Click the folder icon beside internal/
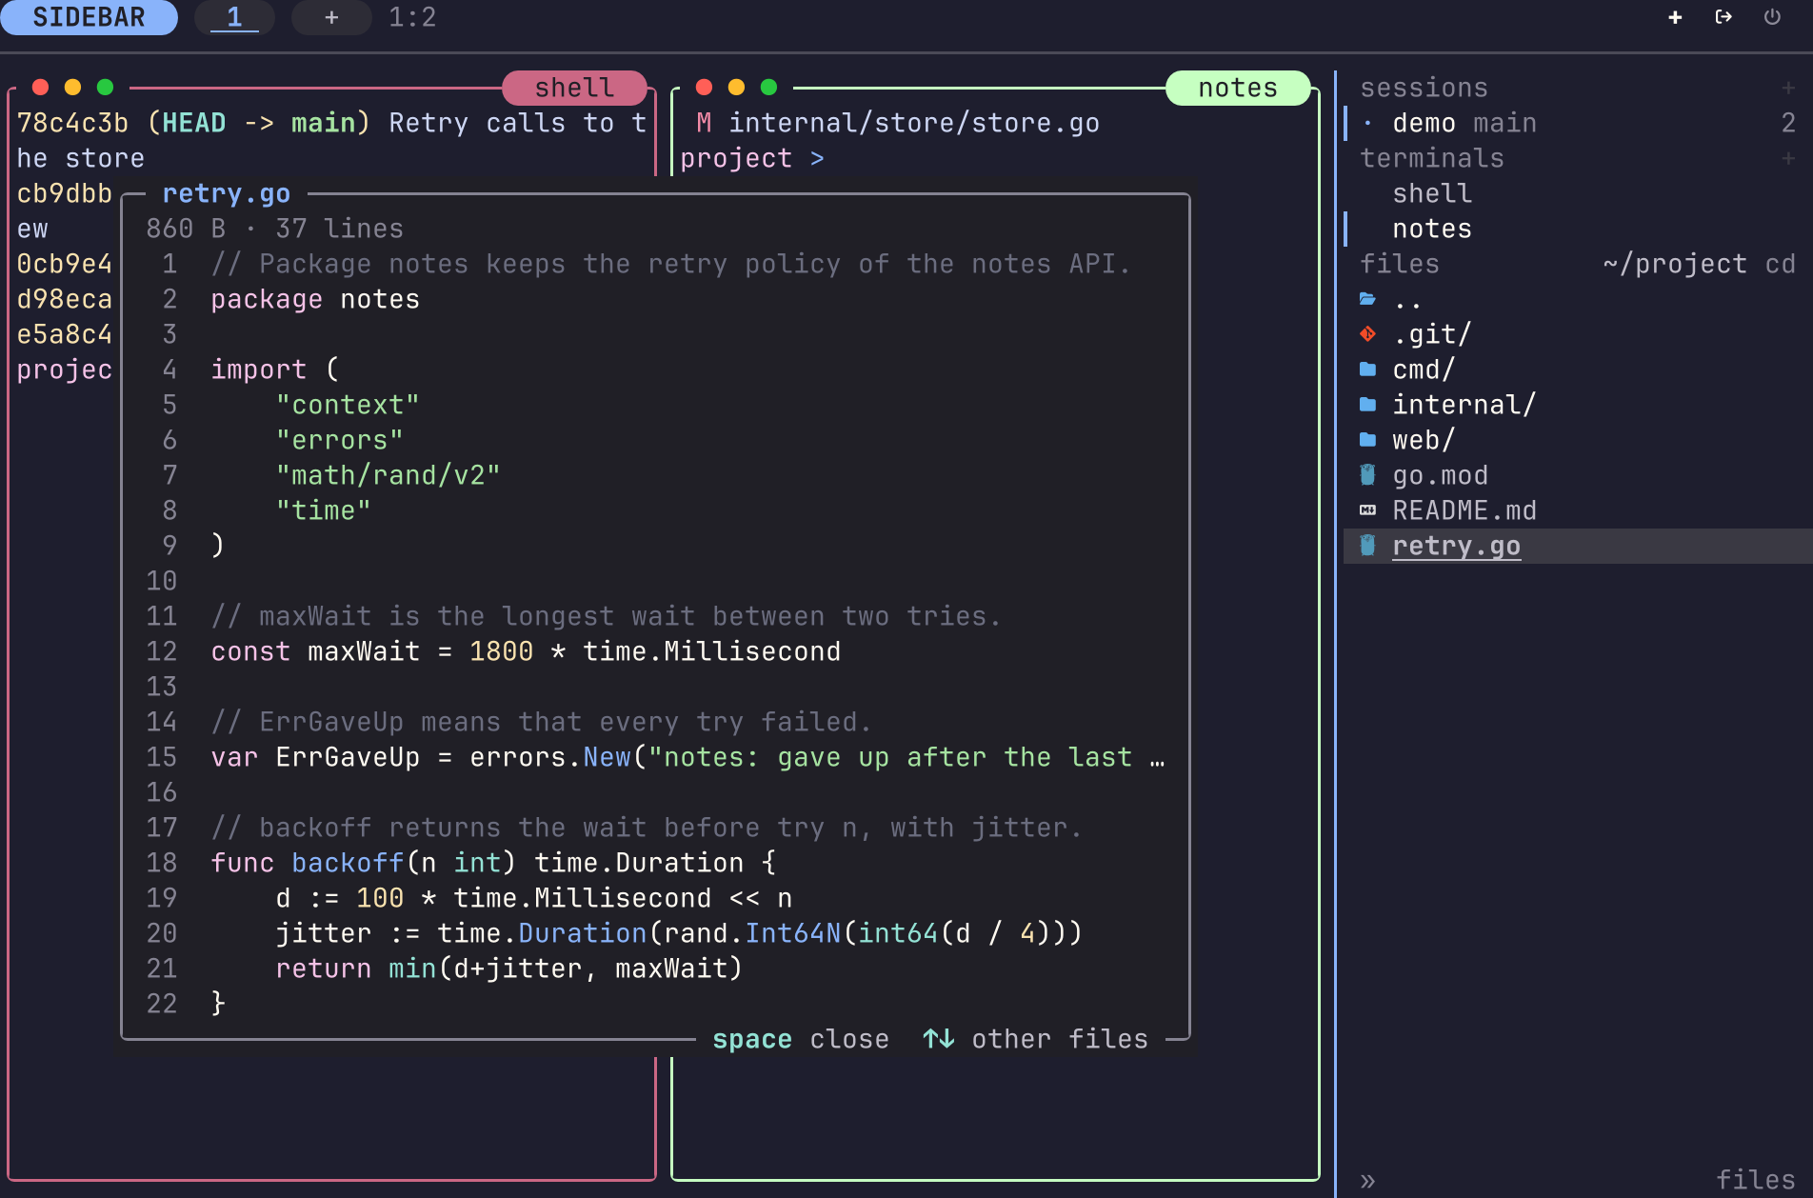The image size is (1813, 1198). [x=1367, y=405]
